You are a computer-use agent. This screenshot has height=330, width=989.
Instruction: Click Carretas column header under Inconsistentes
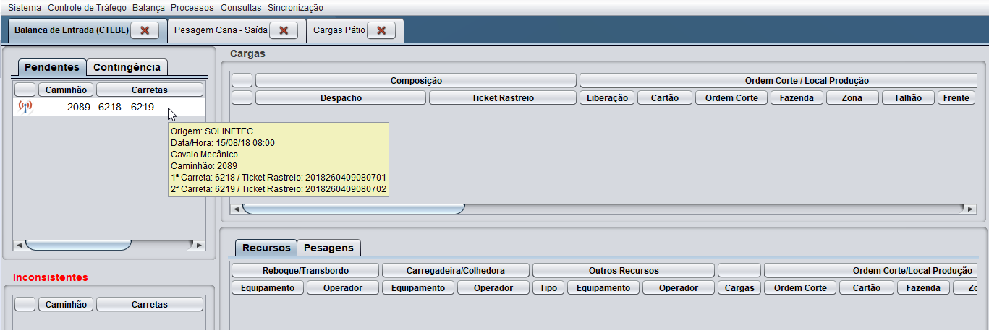coord(150,305)
